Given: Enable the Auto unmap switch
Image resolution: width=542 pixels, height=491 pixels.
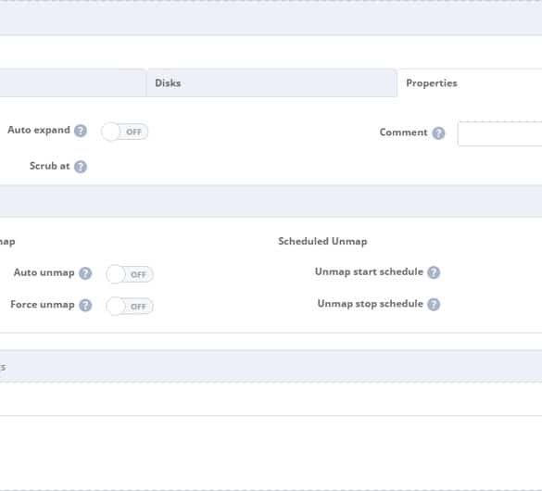Looking at the screenshot, I should coord(130,274).
